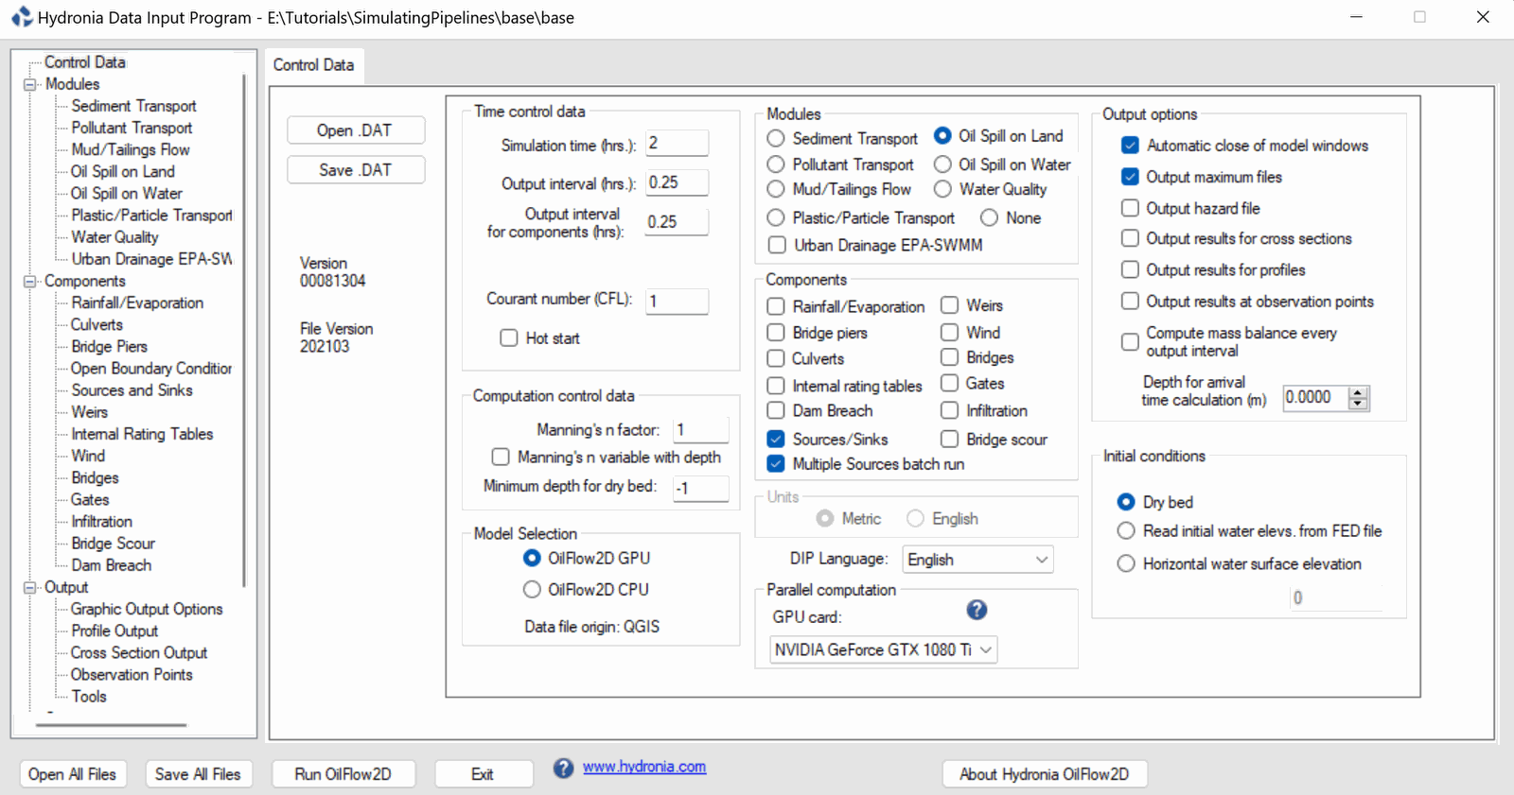The height and width of the screenshot is (795, 1514).
Task: Click the tree panel vertical scrollbar
Action: click(244, 331)
